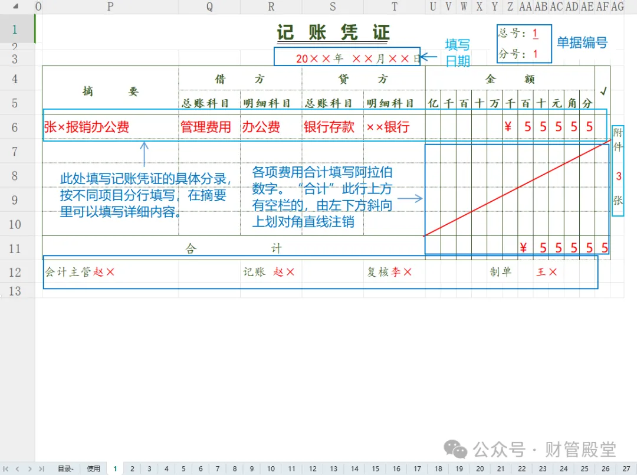
Task: Open sheet tab 5
Action: coord(183,469)
